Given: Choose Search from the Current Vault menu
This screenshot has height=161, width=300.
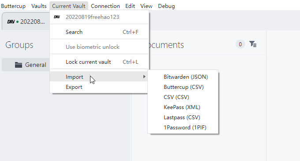Looking at the screenshot, I should (99, 32).
